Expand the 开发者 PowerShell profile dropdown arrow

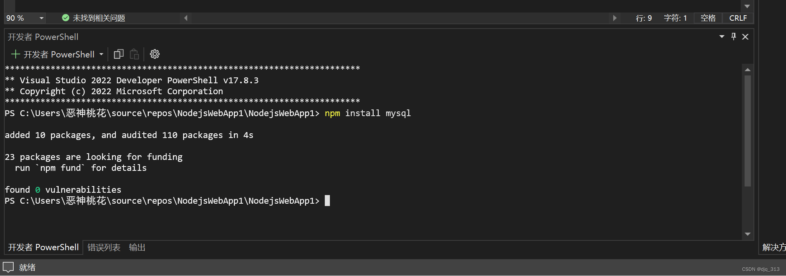101,54
